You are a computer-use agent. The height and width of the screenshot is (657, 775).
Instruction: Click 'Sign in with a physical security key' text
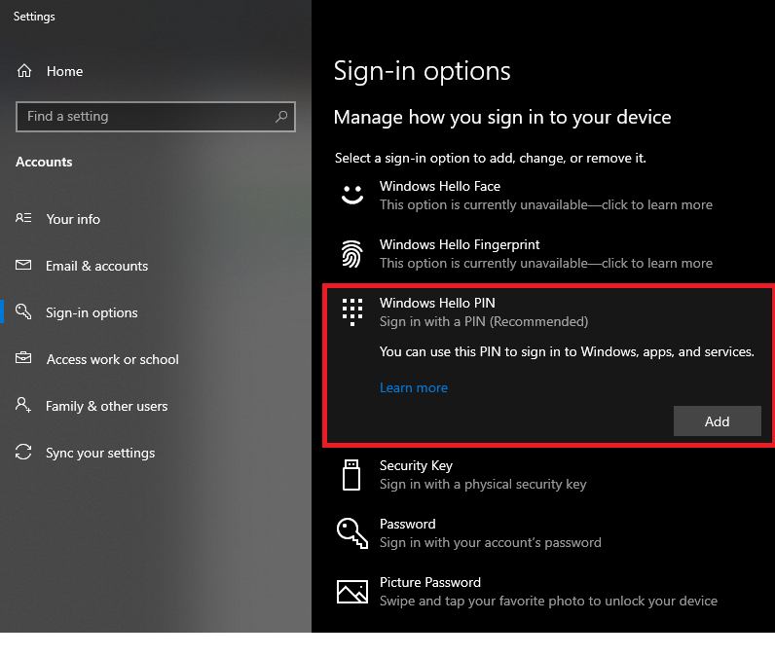483,484
